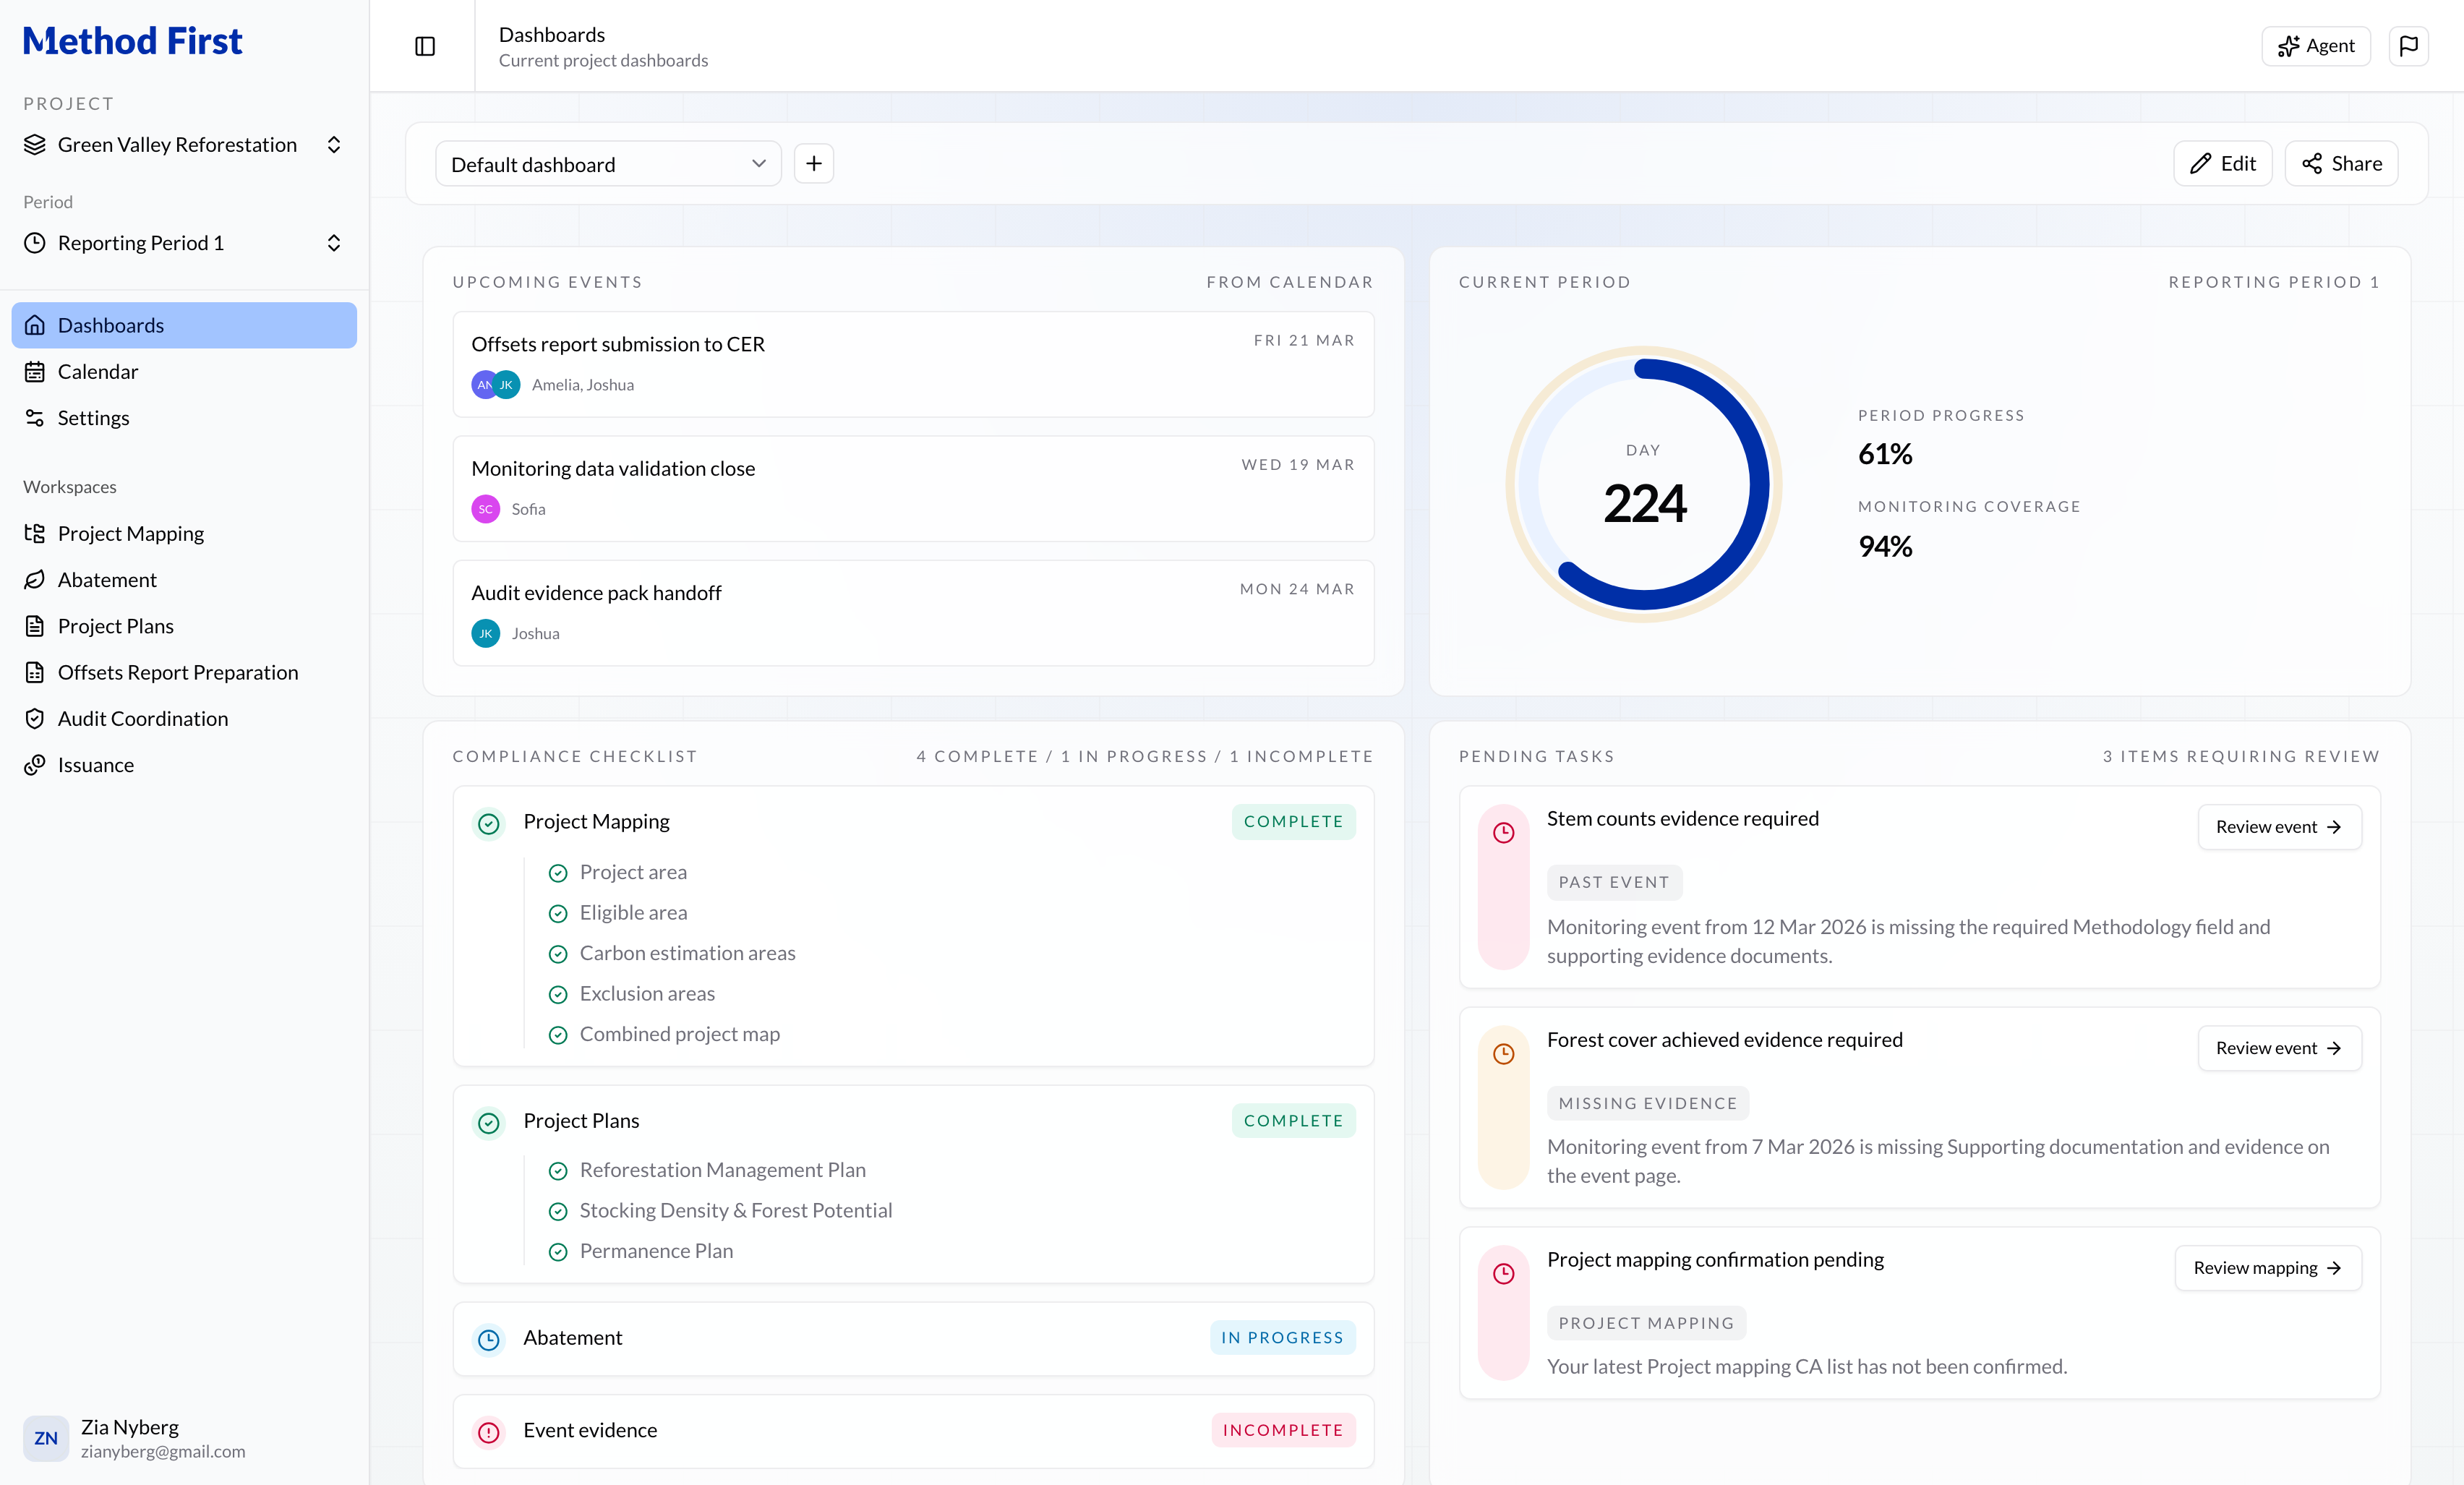2464x1485 pixels.
Task: Click the Exclusion areas check item
Action: pos(632,994)
